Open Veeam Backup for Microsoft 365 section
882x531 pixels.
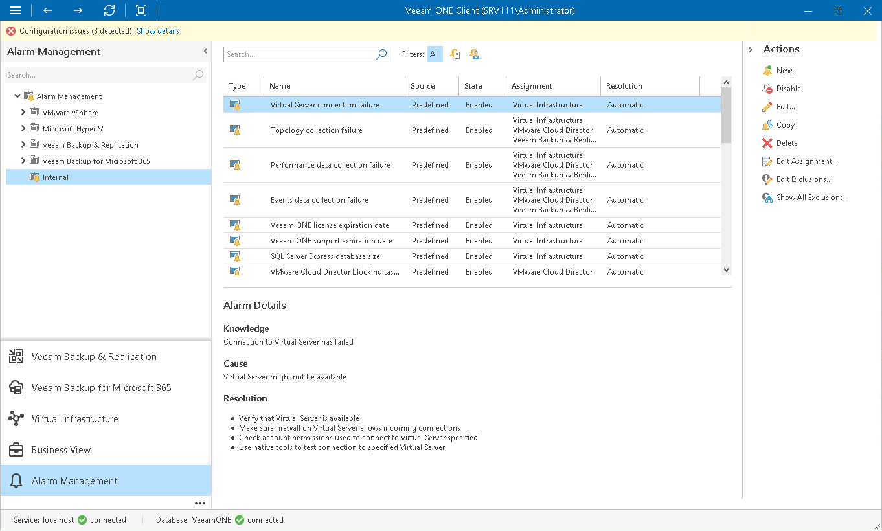pos(106,388)
